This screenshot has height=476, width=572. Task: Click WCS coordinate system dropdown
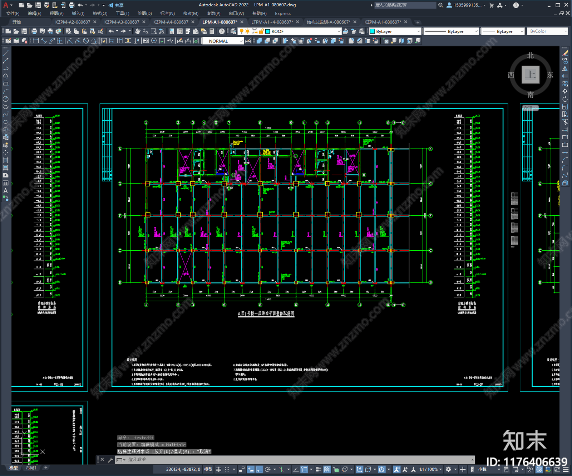tap(531, 108)
